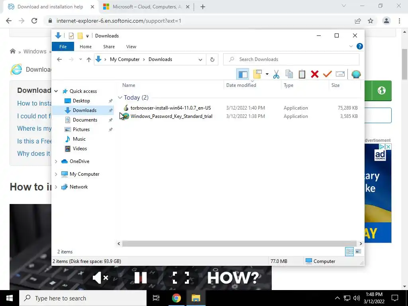Click the Chrome share page icon
408x306 pixels.
[x=358, y=21]
